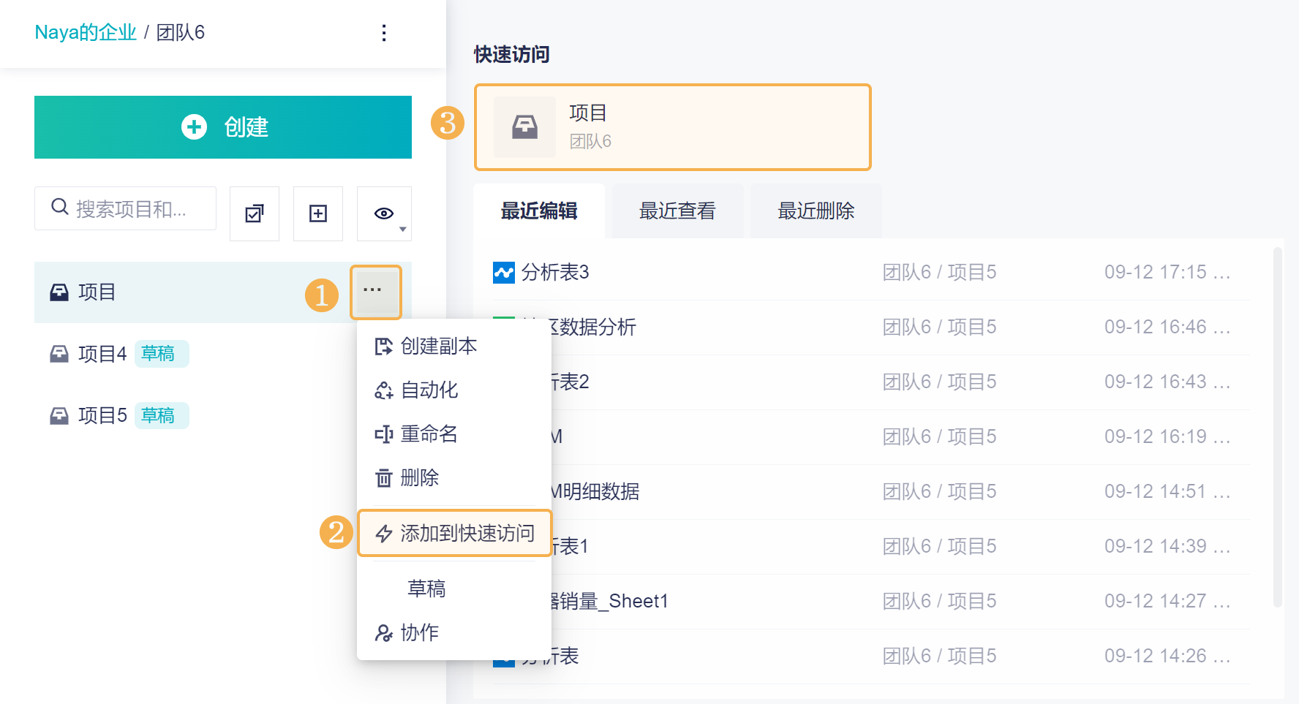Click the 创建 plus button

[x=223, y=127]
